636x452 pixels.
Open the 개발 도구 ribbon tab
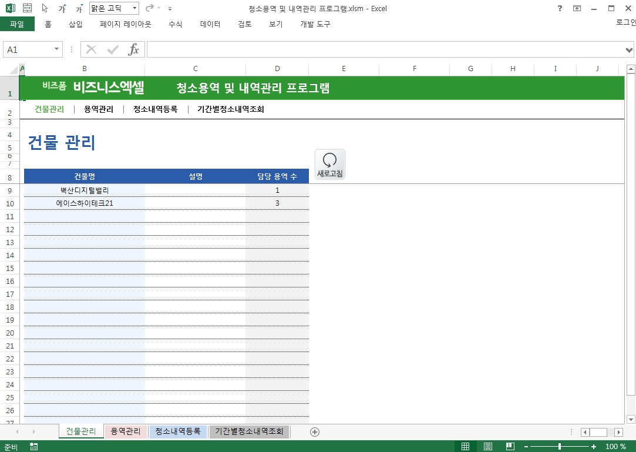tap(315, 24)
